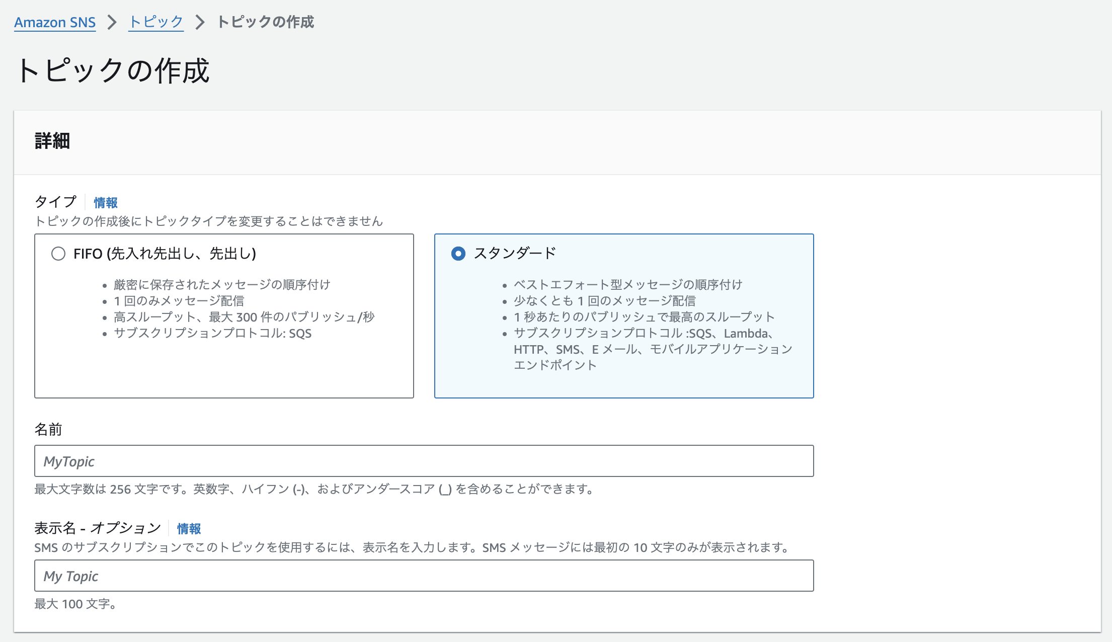This screenshot has width=1112, height=642.
Task: Click the chevron before トピックの作成 breadcrumb
Action: coord(200,22)
